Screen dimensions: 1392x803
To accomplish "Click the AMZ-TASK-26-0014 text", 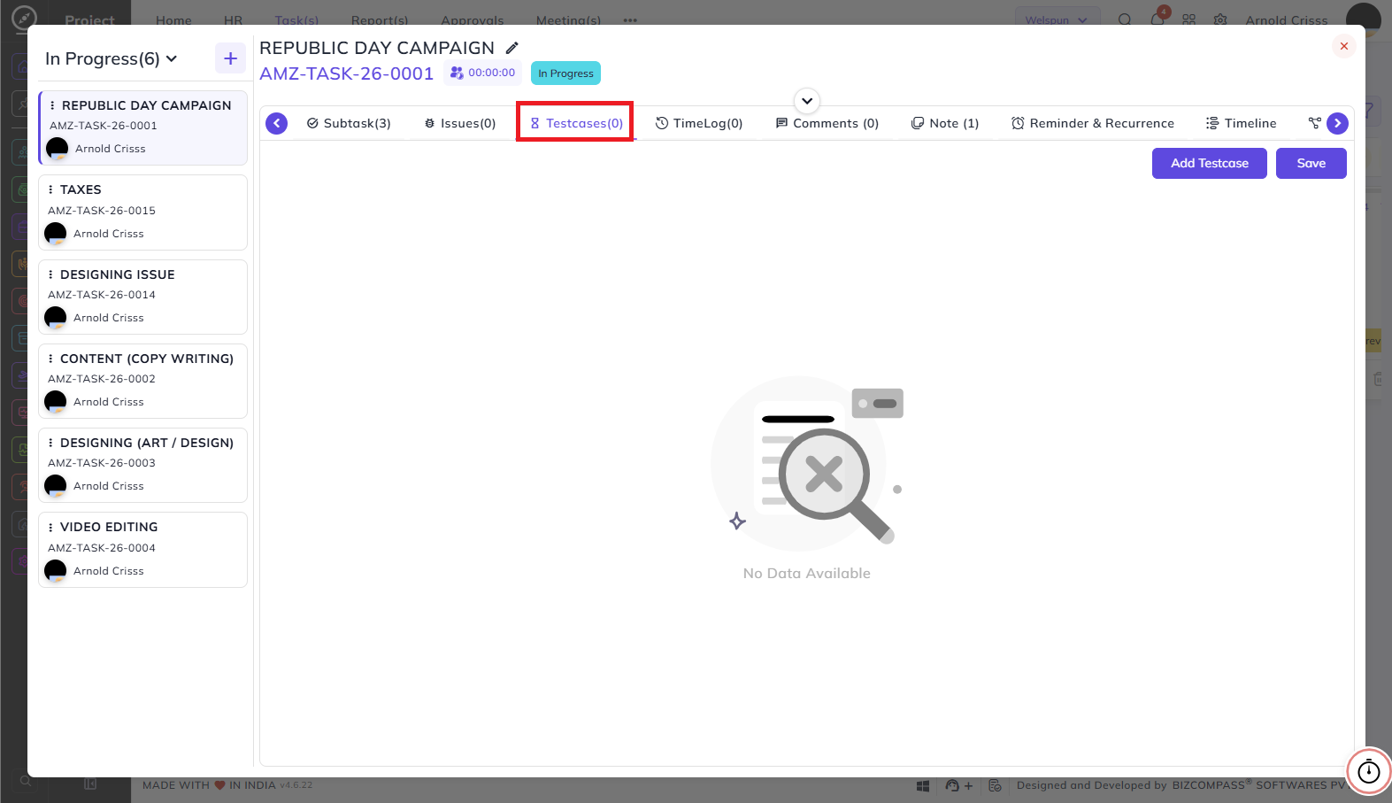I will pyautogui.click(x=102, y=295).
